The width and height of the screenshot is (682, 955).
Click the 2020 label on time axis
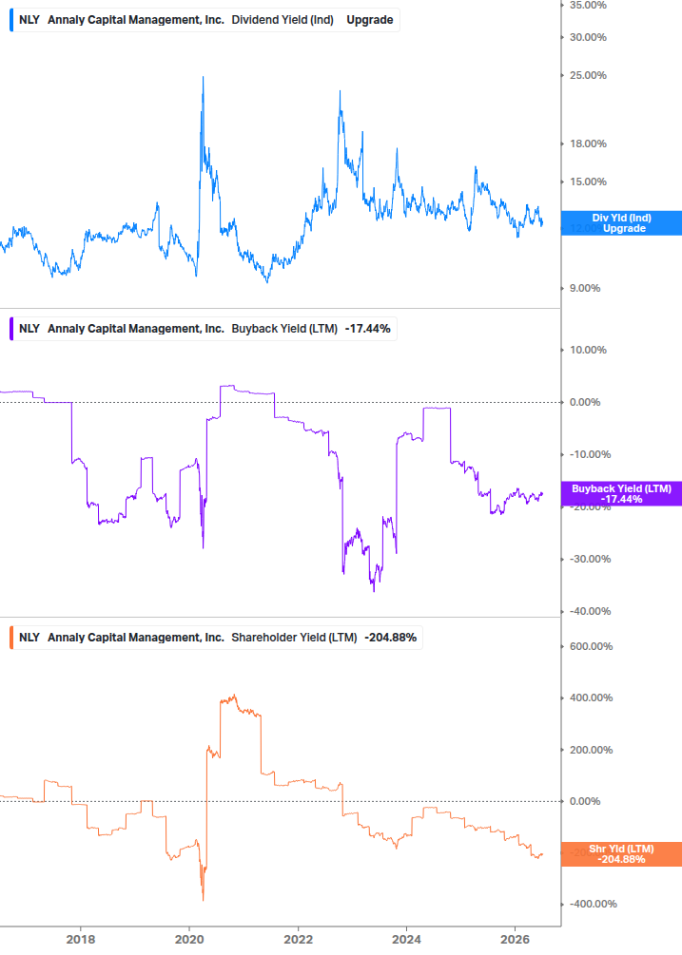189,939
